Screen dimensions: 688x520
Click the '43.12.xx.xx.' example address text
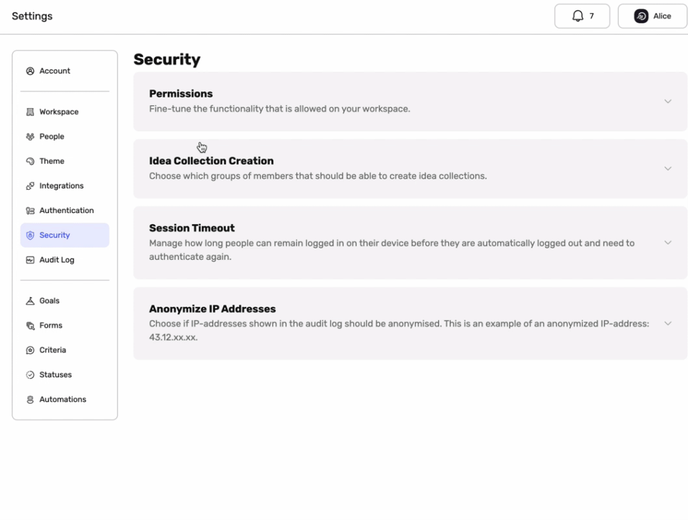173,338
